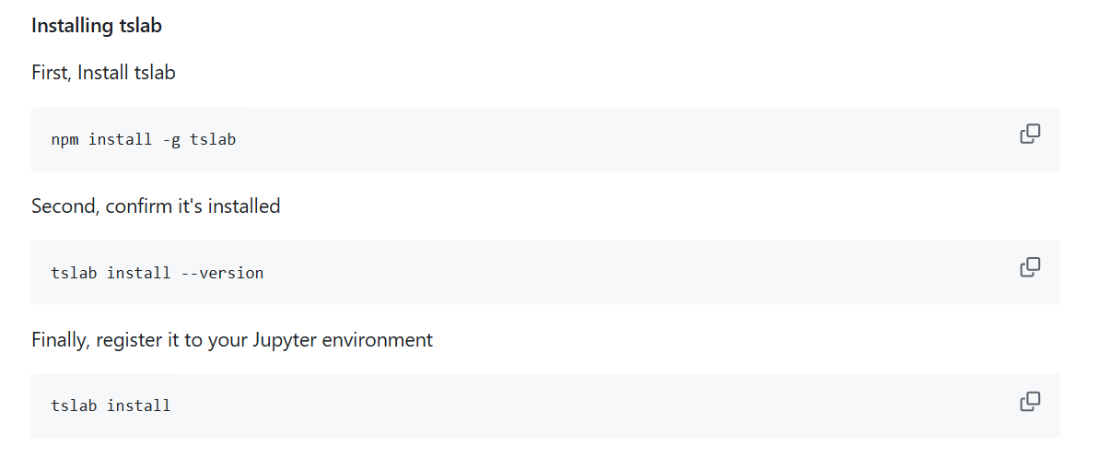This screenshot has width=1098, height=459.
Task: Click "tslab" at the end of the npm command
Action: click(x=213, y=140)
